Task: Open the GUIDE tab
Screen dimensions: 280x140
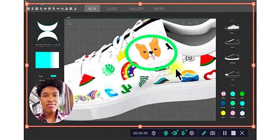Action: [x=112, y=9]
